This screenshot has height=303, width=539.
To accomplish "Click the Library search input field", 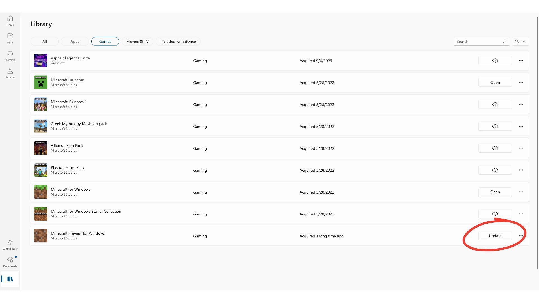I will pyautogui.click(x=479, y=41).
